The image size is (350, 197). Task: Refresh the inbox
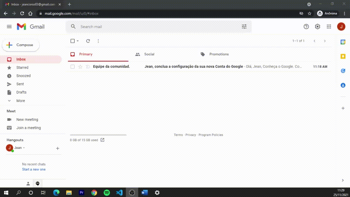pos(88,41)
